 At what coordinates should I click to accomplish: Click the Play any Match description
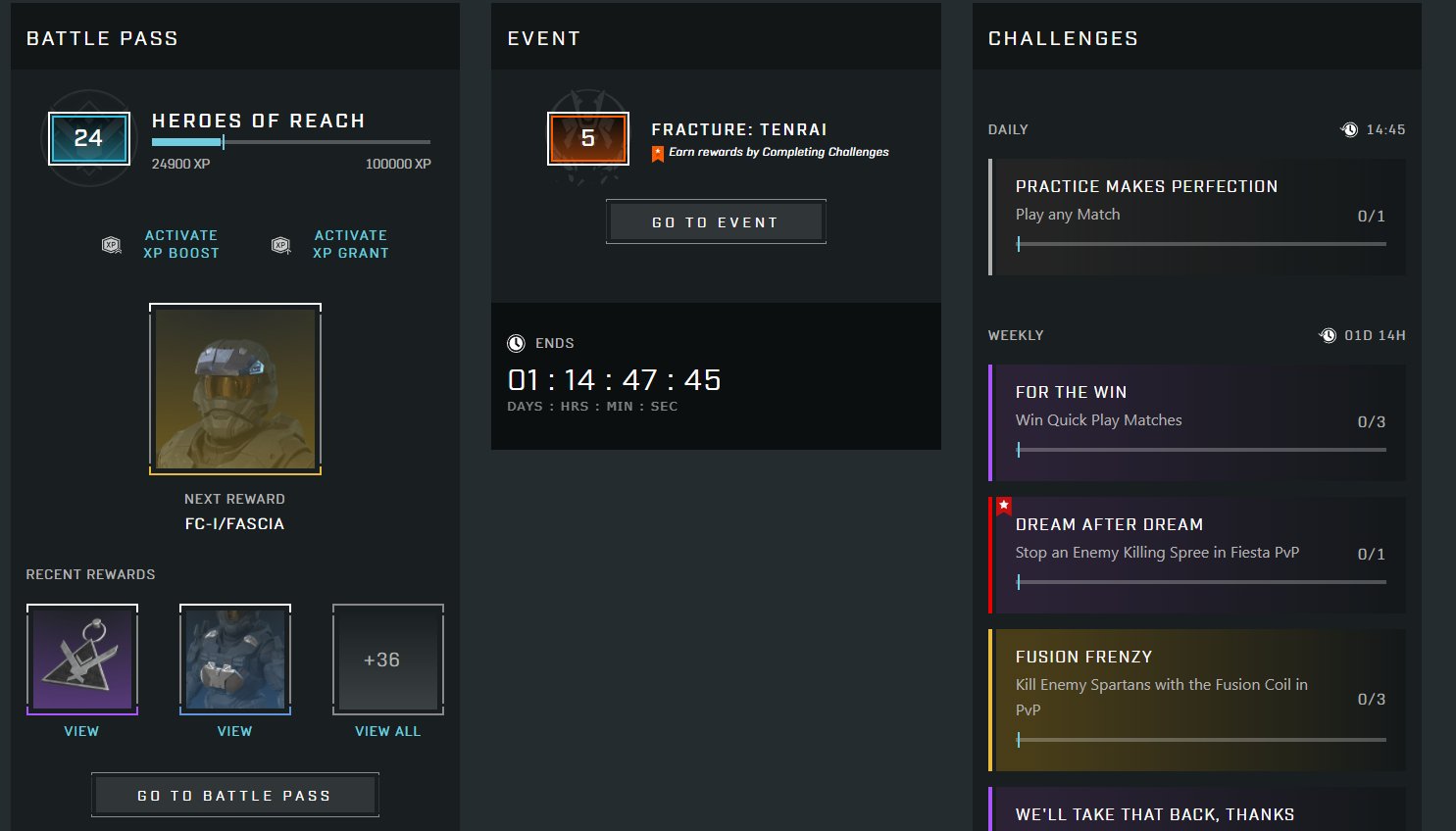pyautogui.click(x=1068, y=214)
